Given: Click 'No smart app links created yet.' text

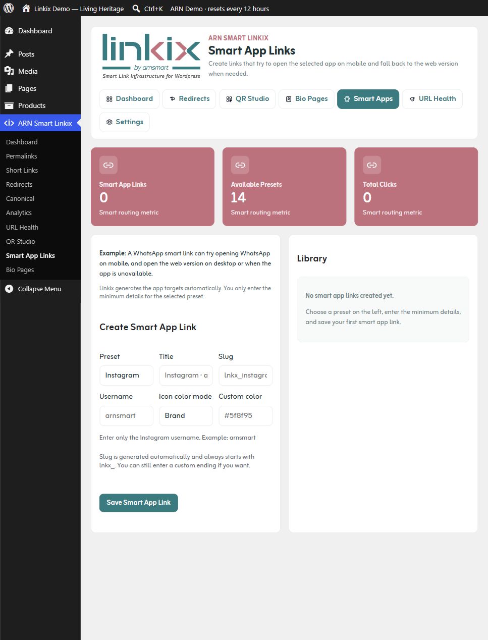Looking at the screenshot, I should [349, 296].
